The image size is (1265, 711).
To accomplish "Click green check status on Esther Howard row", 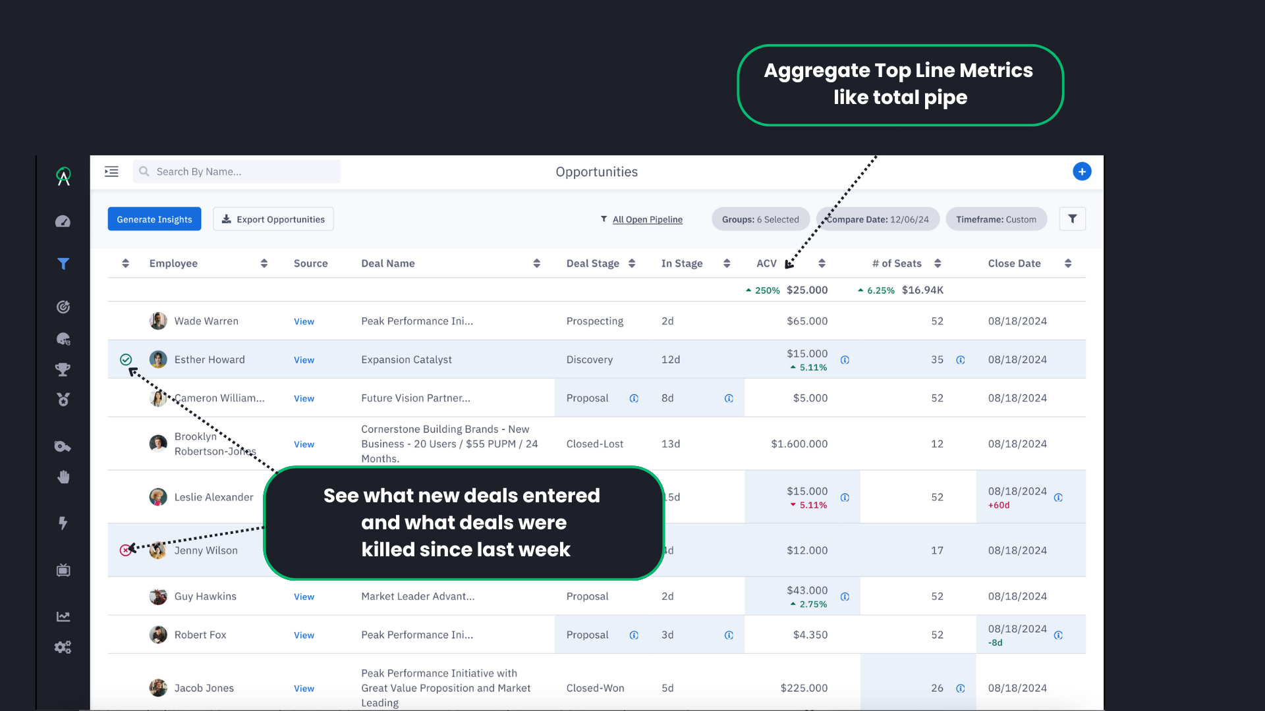I will 126,359.
